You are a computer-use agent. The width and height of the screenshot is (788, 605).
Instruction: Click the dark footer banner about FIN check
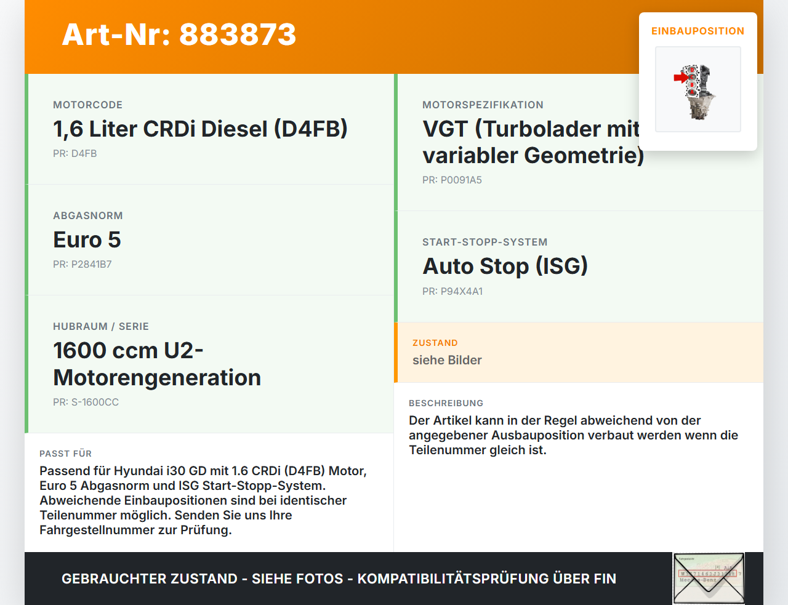click(x=394, y=579)
